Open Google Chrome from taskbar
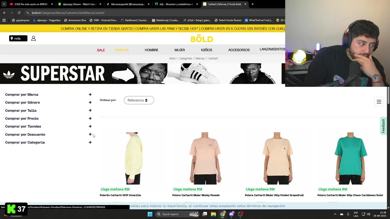The image size is (390, 219). click(223, 214)
